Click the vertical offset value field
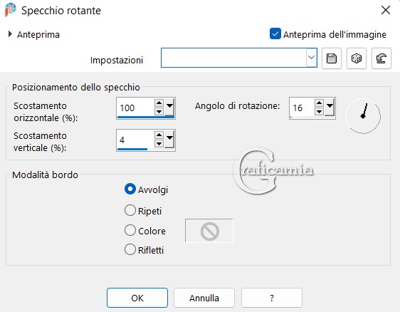 tap(135, 140)
